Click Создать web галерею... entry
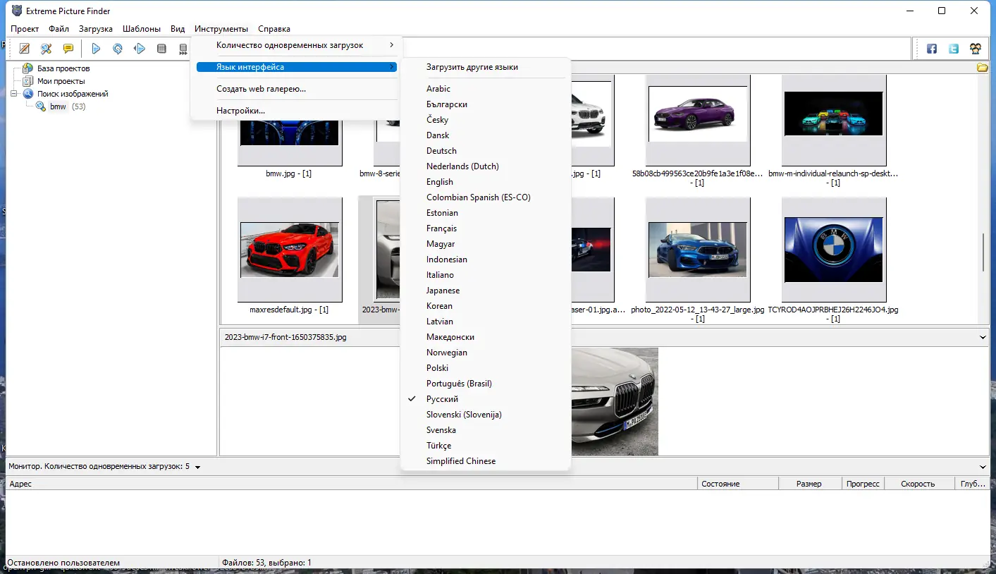Viewport: 996px width, 574px height. 261,89
